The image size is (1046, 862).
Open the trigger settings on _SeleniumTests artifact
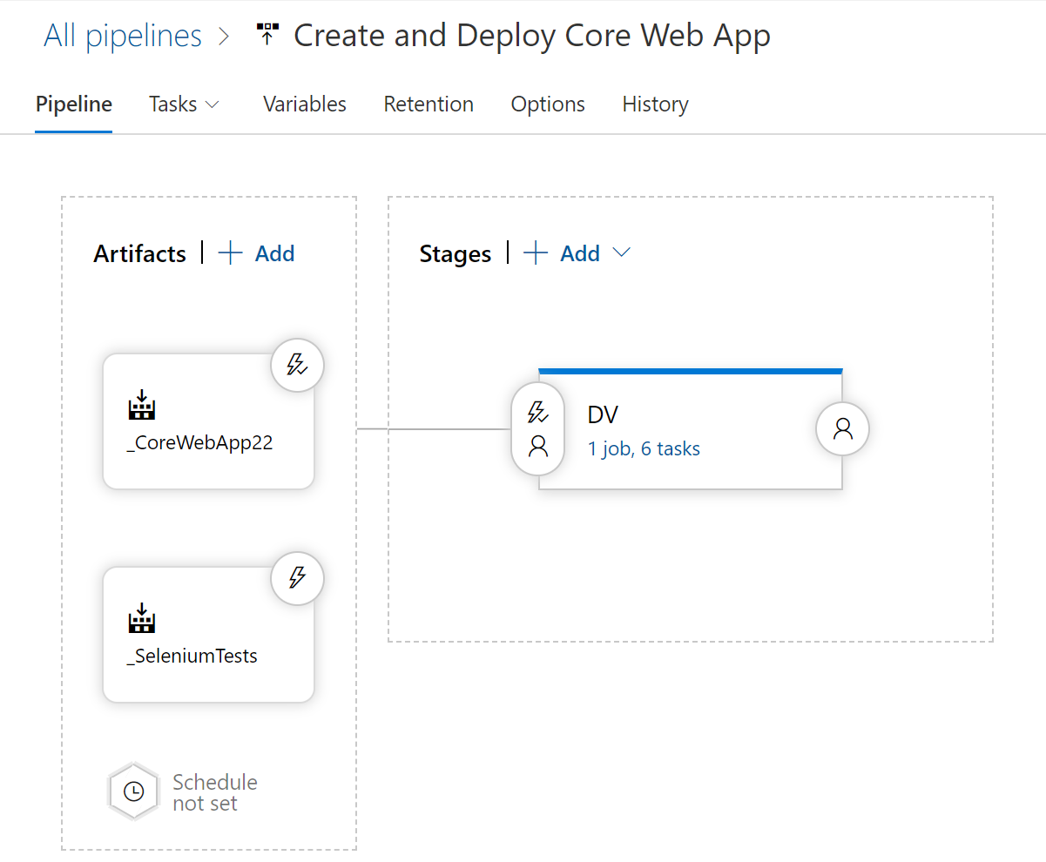coord(297,578)
